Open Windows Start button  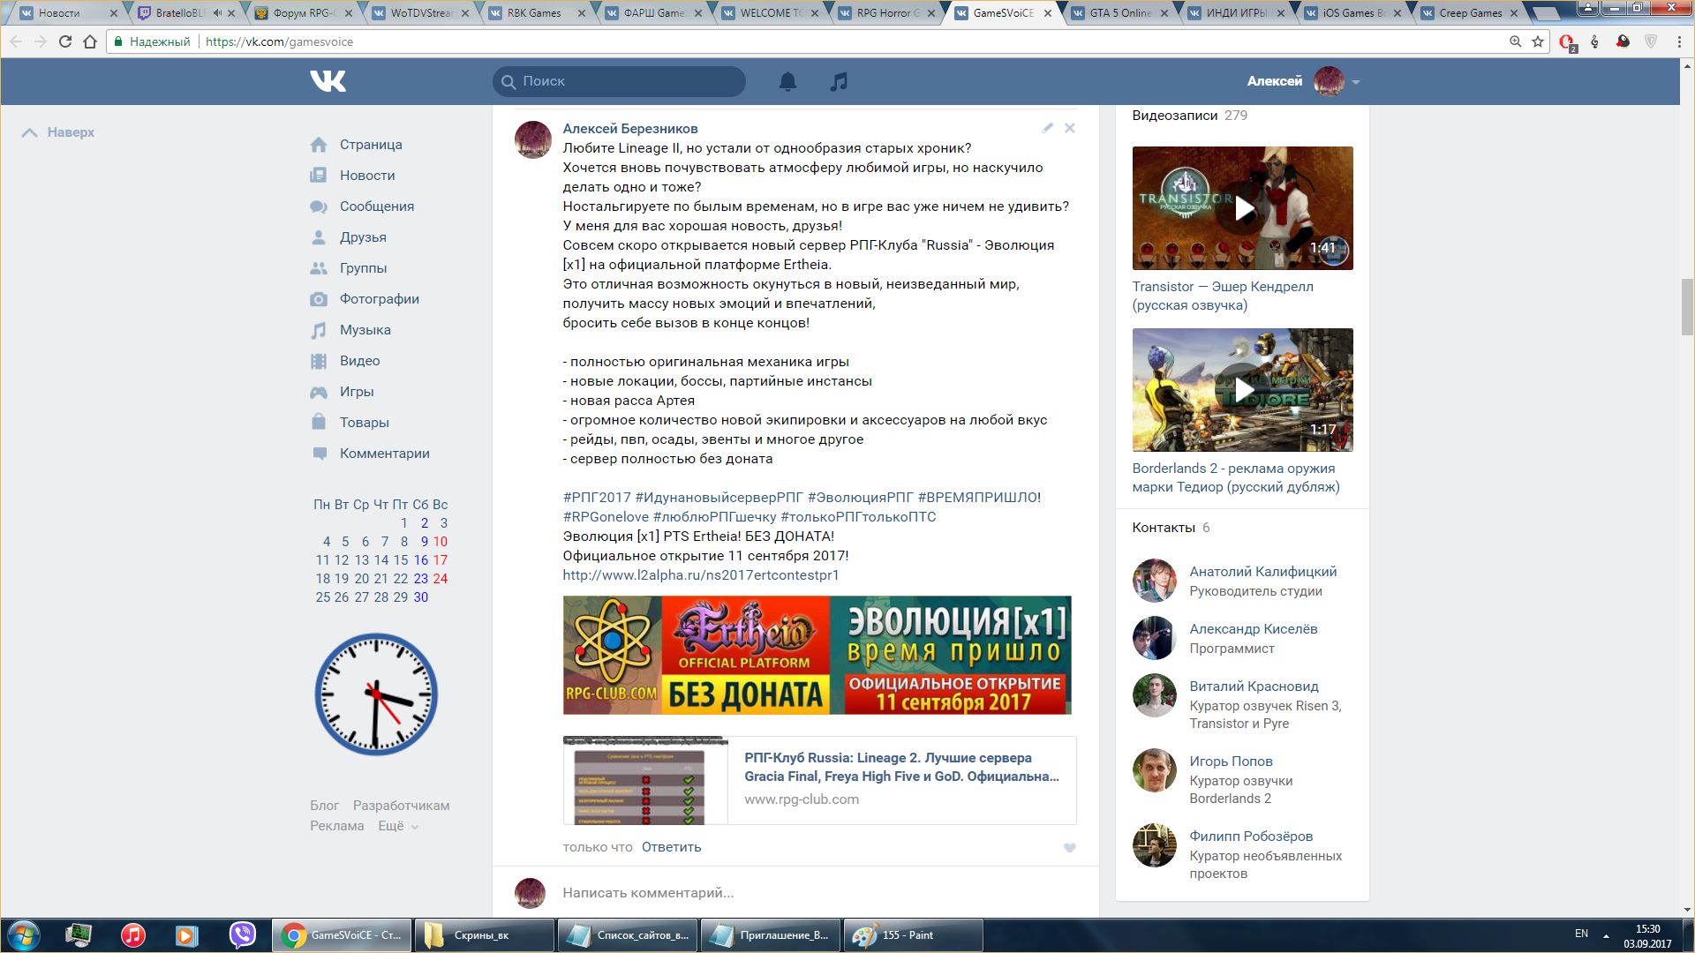pyautogui.click(x=24, y=935)
